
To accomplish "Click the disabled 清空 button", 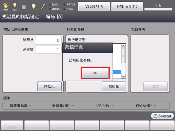I will (x=155, y=86).
